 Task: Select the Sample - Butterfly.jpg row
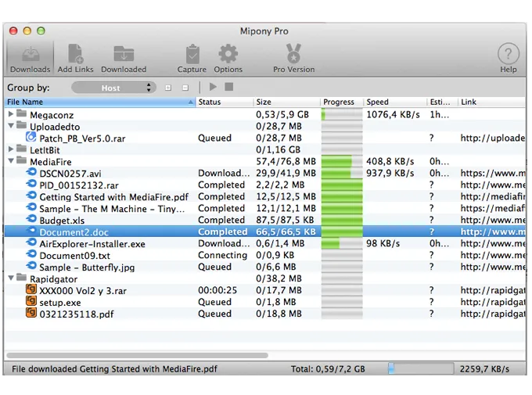pos(264,267)
